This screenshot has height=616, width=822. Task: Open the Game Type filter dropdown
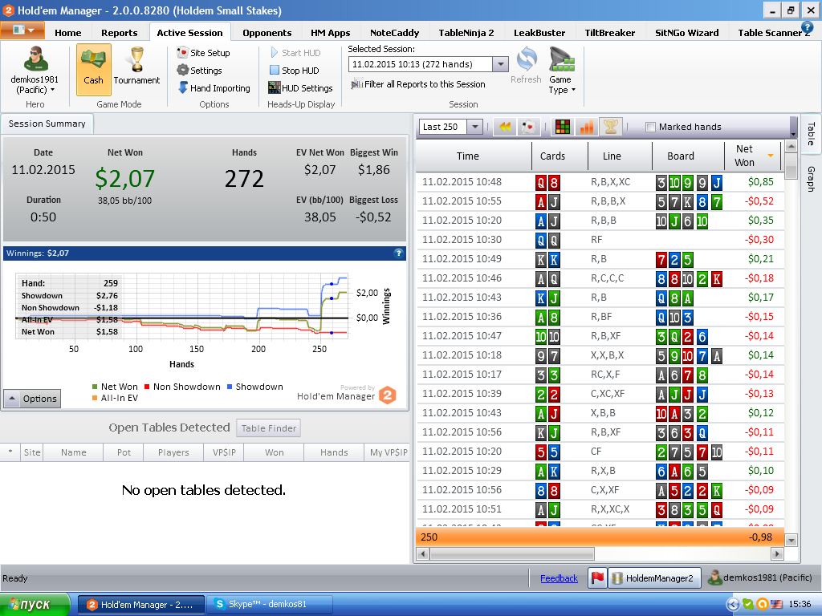click(x=562, y=71)
